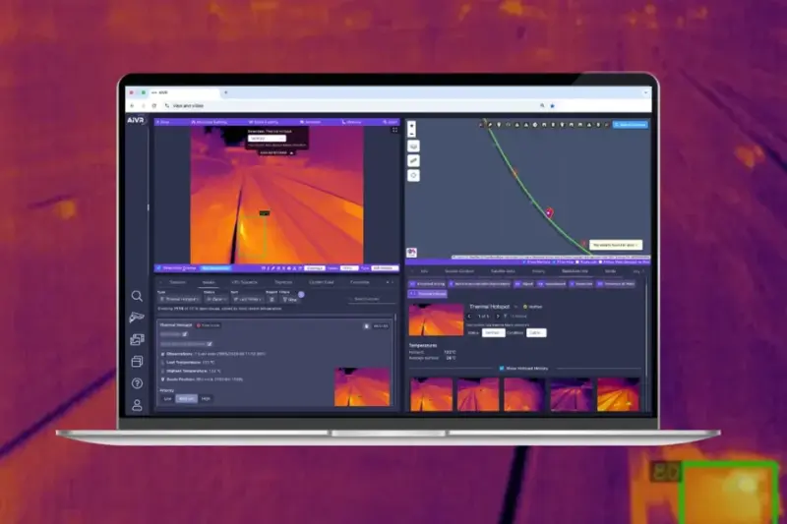Screen dimensions: 787x524
Task: Open the Sort dropdown in the issues panel
Action: pos(247,299)
